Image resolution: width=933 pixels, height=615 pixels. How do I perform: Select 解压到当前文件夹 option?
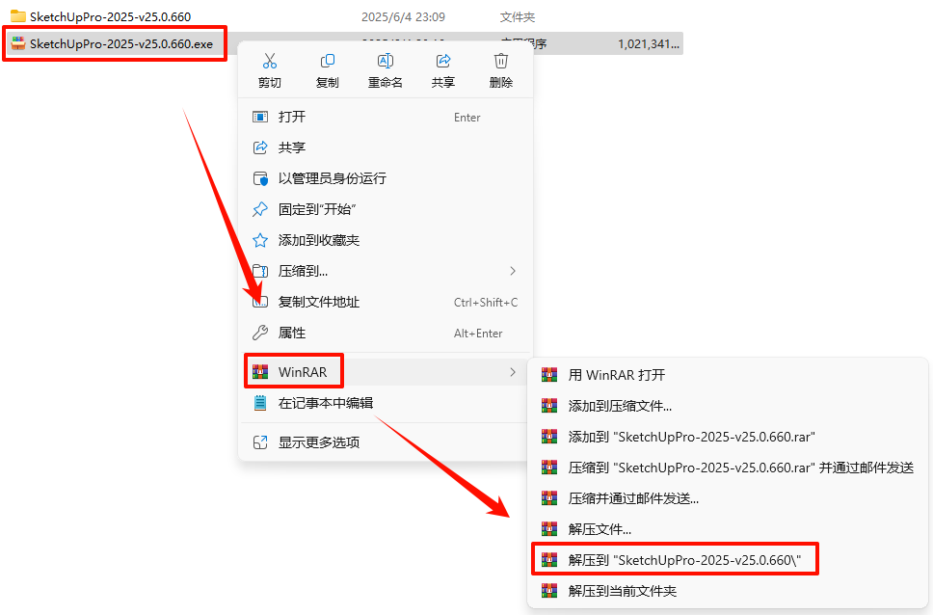(728, 591)
